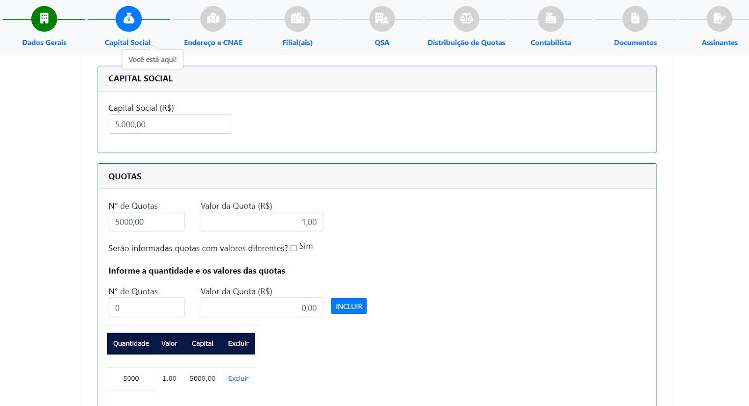Focus the Valor da Quota field showing 0,00
749x406 pixels.
point(262,307)
